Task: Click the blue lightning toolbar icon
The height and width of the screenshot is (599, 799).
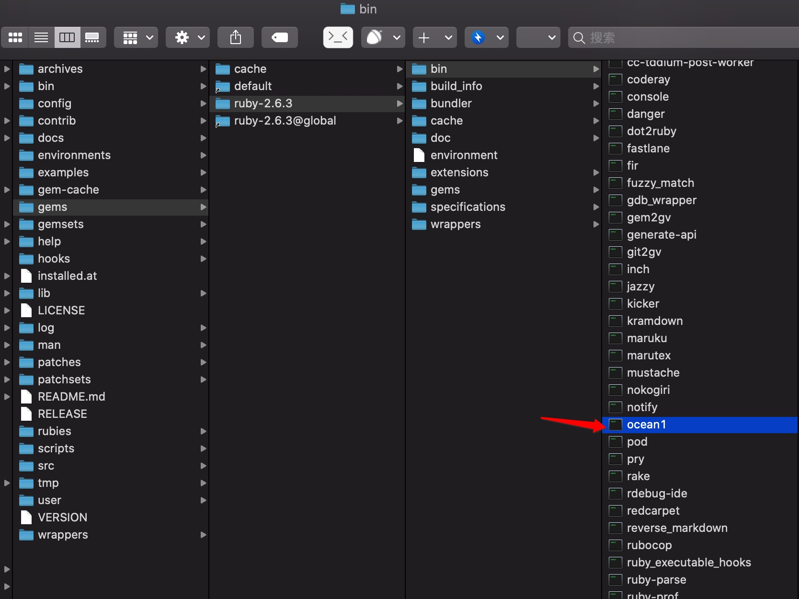Action: click(x=478, y=37)
